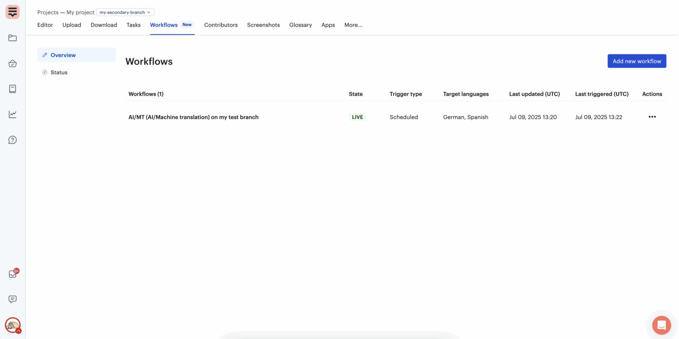679x339 pixels.
Task: Click the Workflows page heading
Action: tap(149, 61)
